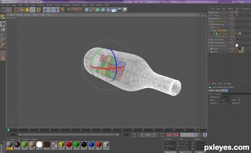
Task: Click Make Editable icon in left sidebar
Action: (3, 17)
